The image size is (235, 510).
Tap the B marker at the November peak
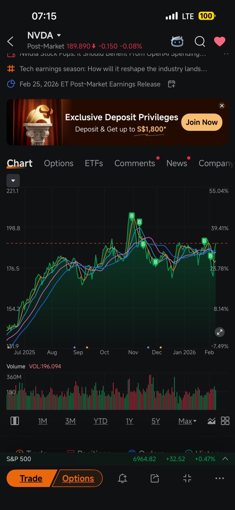click(x=132, y=216)
